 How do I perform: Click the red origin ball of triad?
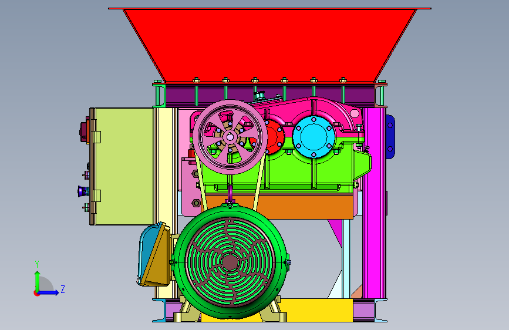[36, 293]
